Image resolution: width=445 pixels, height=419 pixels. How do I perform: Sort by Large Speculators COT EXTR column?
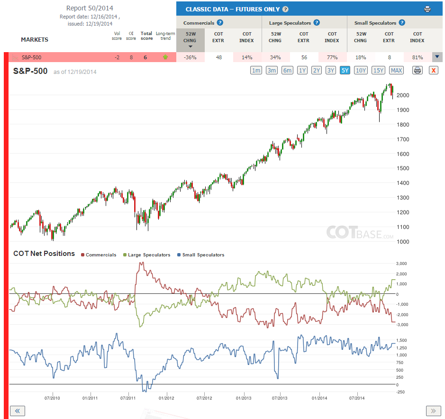point(303,37)
